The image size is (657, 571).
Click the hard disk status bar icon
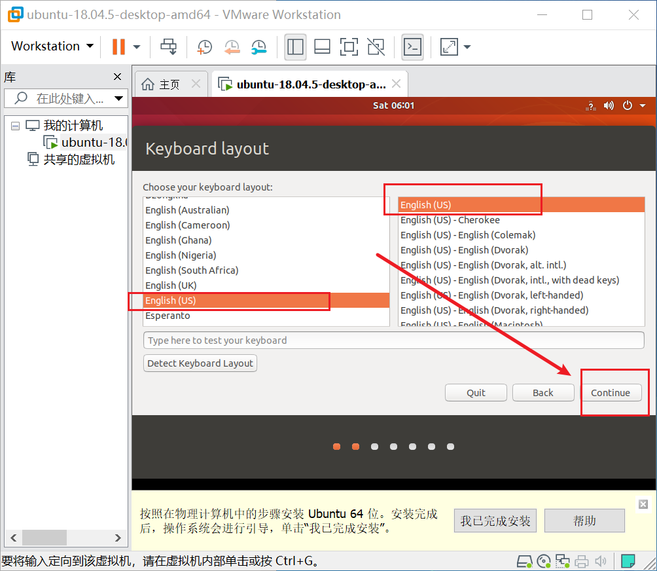coord(524,561)
